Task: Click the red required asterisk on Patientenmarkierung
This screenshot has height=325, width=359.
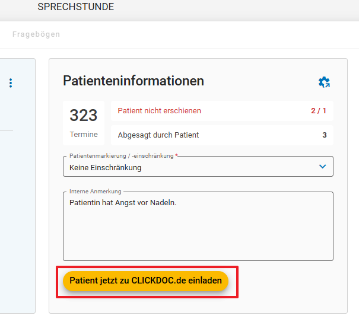Action: pyautogui.click(x=176, y=155)
